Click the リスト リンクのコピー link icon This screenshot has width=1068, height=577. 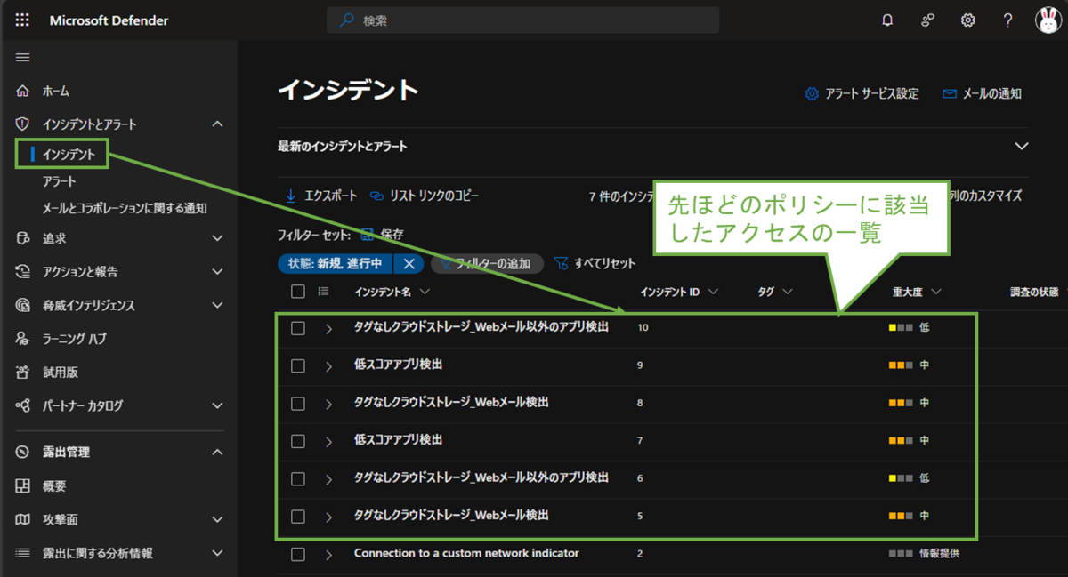coord(376,196)
